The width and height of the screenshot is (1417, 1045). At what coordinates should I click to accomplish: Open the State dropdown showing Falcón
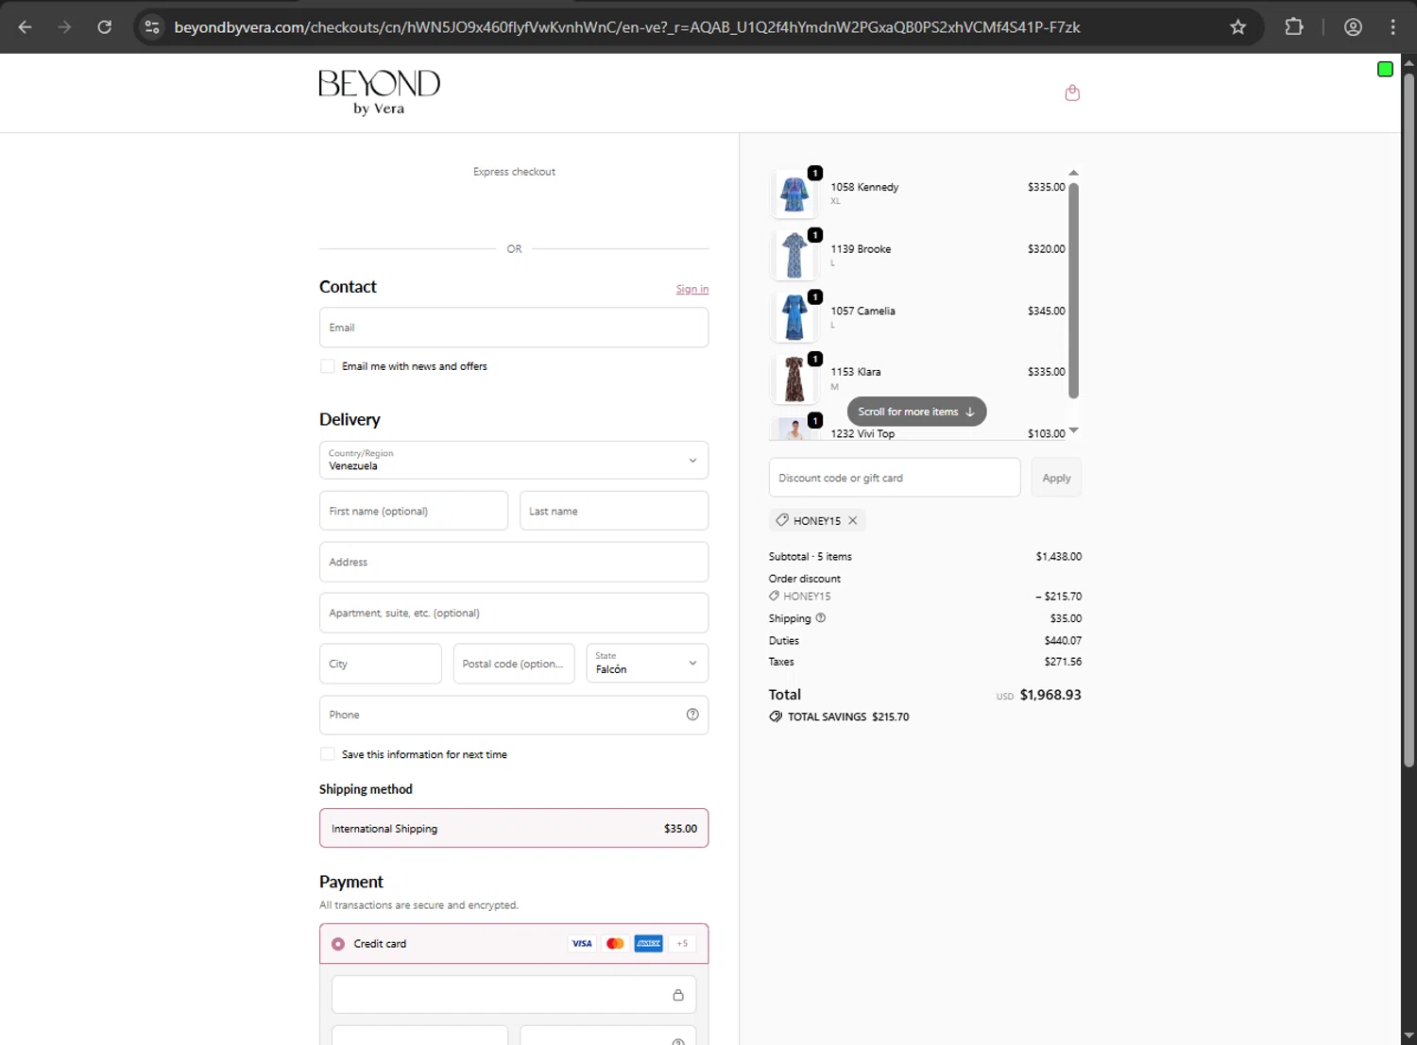647,663
